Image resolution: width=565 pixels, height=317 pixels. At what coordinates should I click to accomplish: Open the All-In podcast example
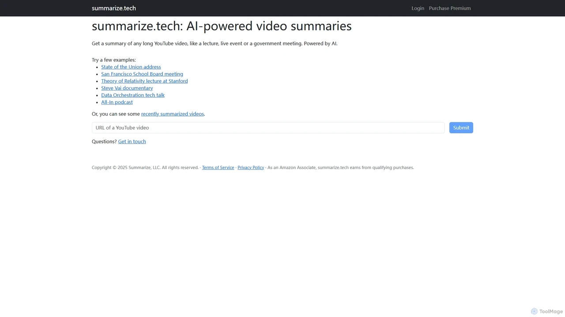pyautogui.click(x=117, y=102)
